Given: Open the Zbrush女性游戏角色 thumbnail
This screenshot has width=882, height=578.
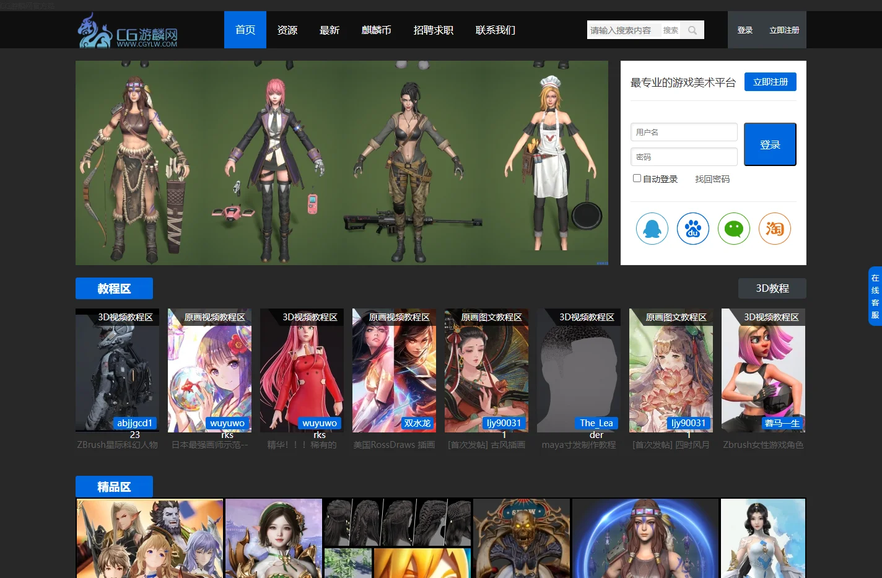Looking at the screenshot, I should (763, 370).
